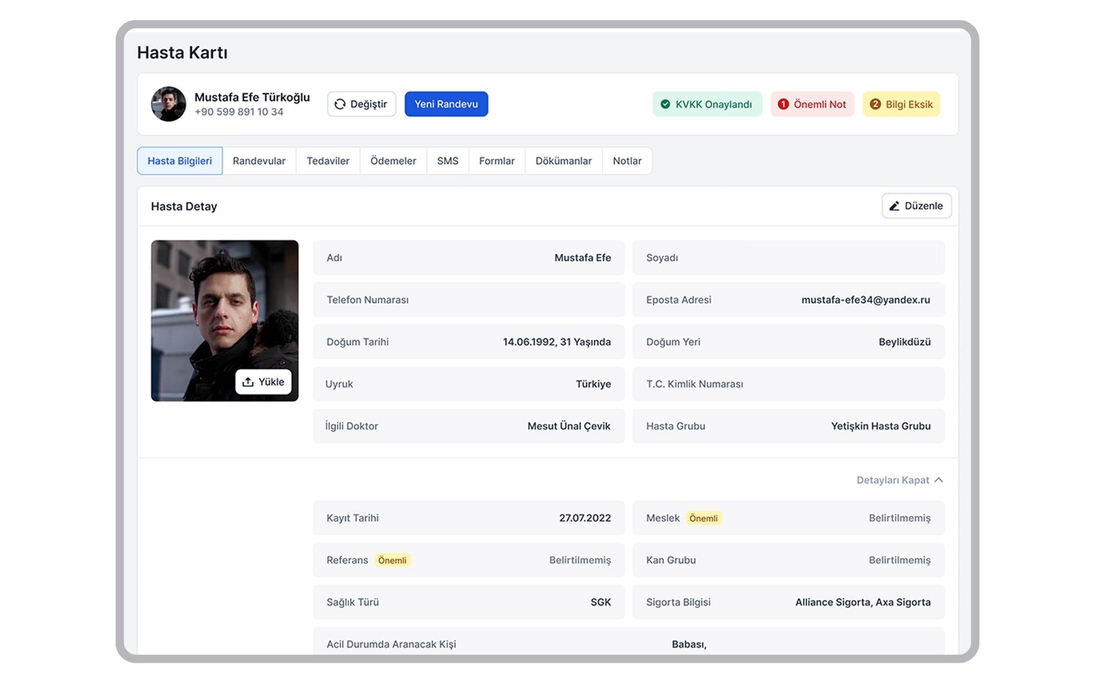Viewport: 1095px width, 683px height.
Task: Switch to the Notlar tab
Action: 627,161
